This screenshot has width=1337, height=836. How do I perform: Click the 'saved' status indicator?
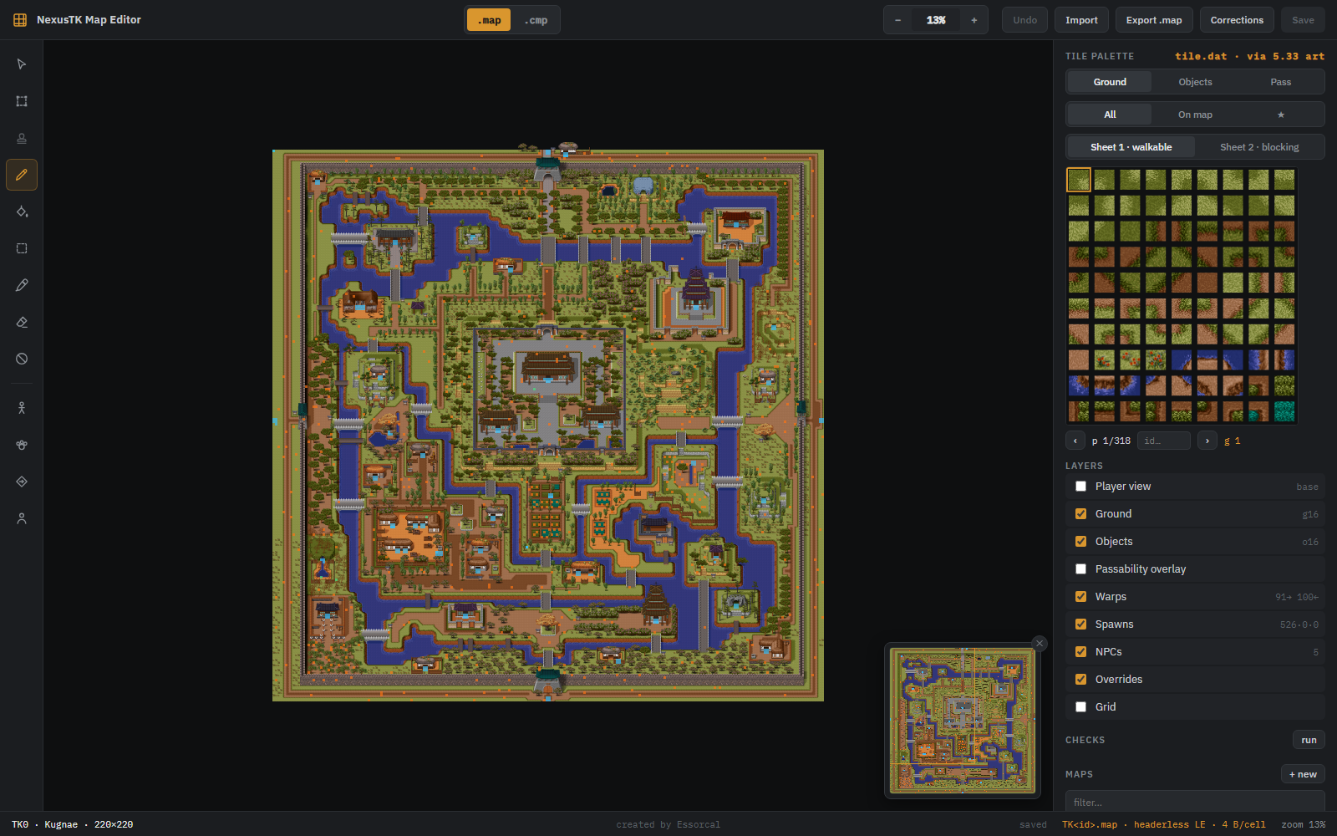tap(1033, 824)
